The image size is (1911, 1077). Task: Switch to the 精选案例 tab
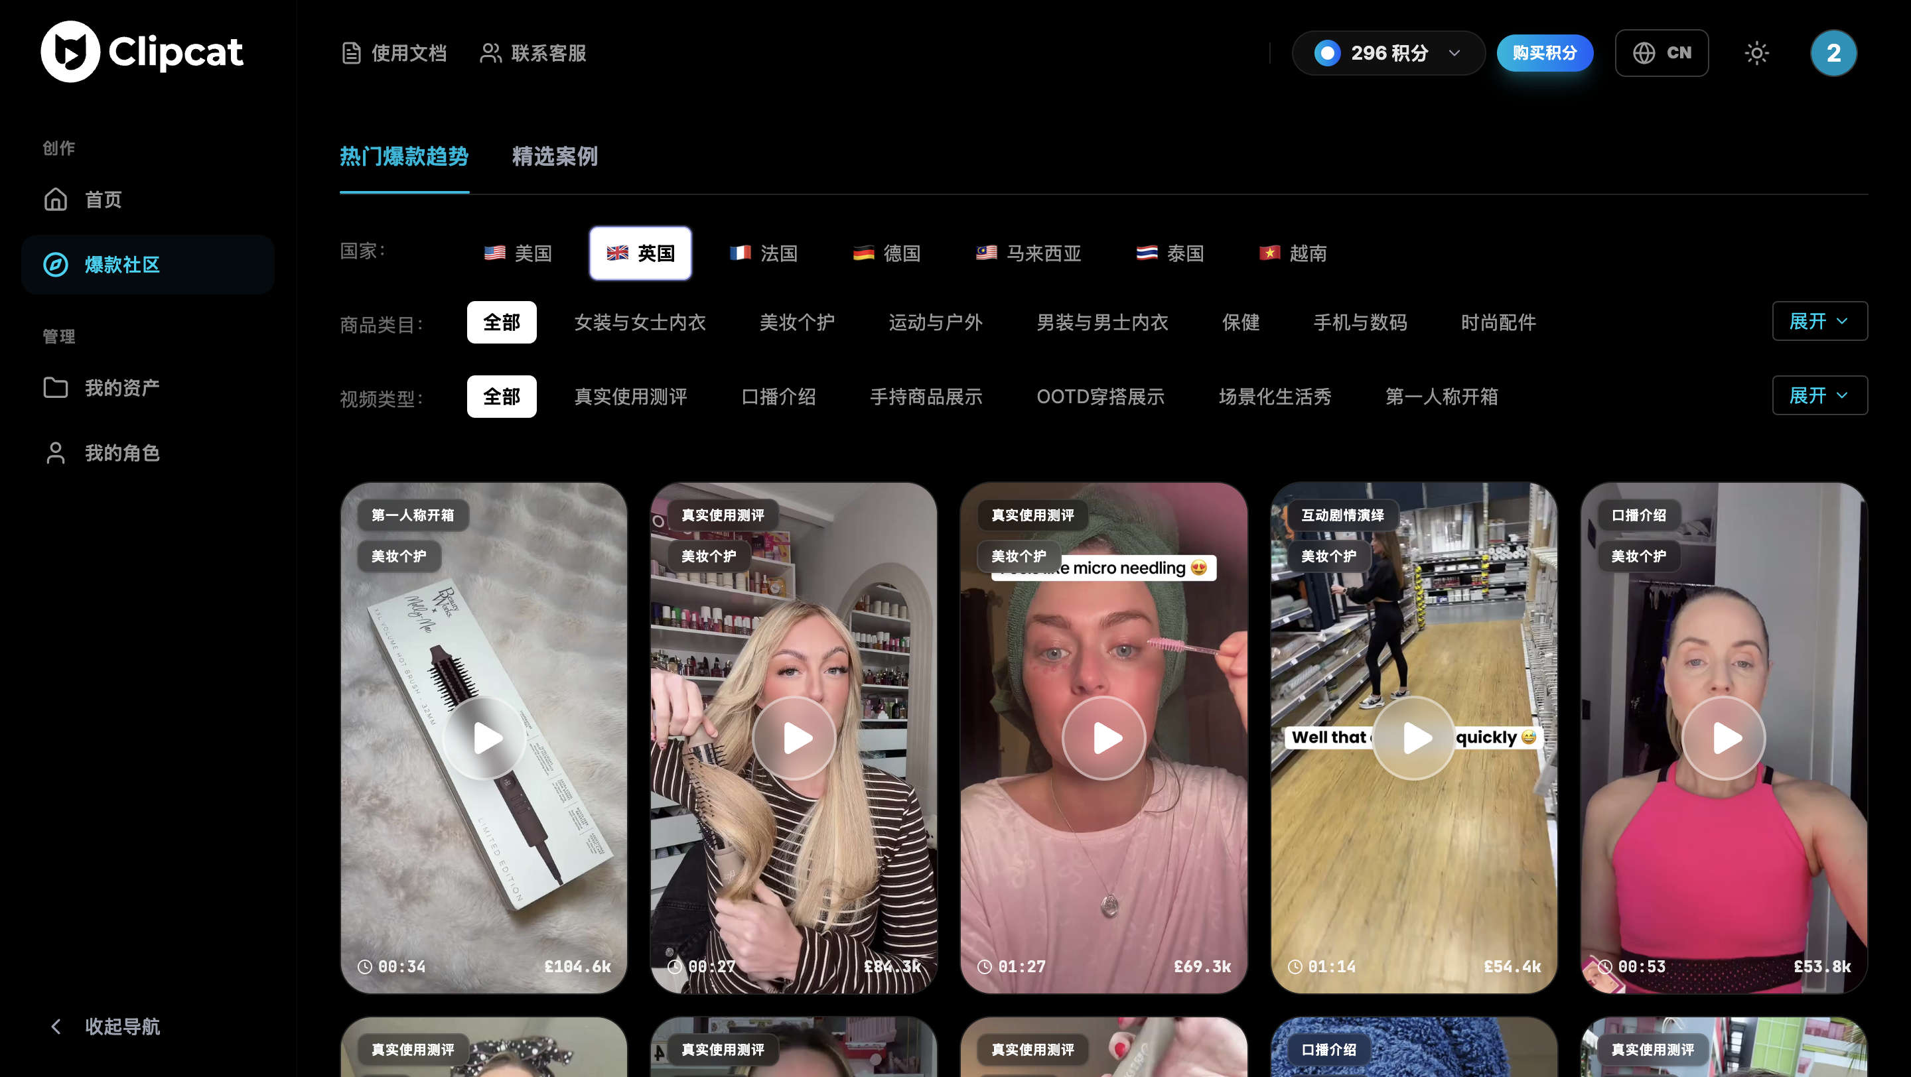click(x=554, y=157)
